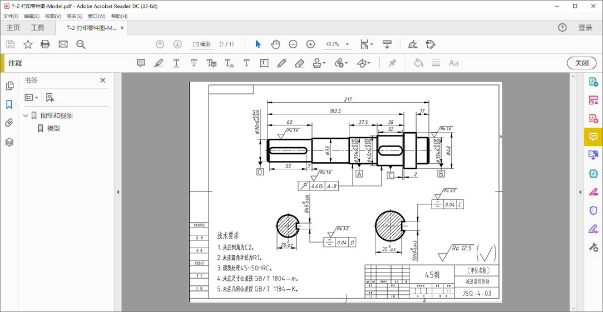Collapse the 图纸和视图 bookmark node
The height and width of the screenshot is (312, 603).
point(26,115)
